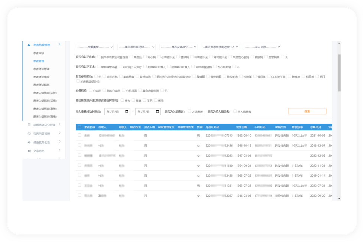Expand the 健康教育公告 menu chevron
Viewport: 364px width, 242px height.
(60, 141)
